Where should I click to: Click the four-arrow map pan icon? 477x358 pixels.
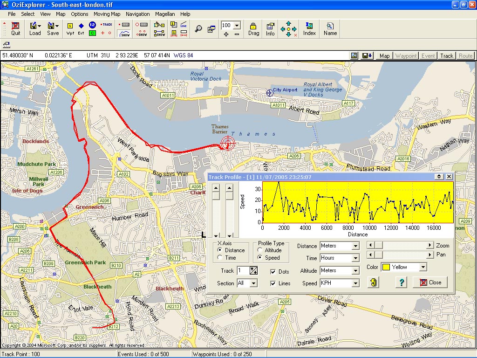pyautogui.click(x=288, y=29)
